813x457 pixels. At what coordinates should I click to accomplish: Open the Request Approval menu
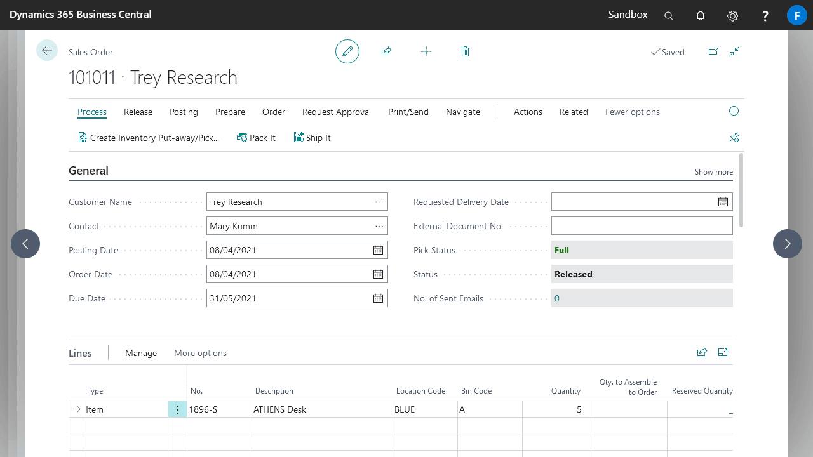coord(337,112)
